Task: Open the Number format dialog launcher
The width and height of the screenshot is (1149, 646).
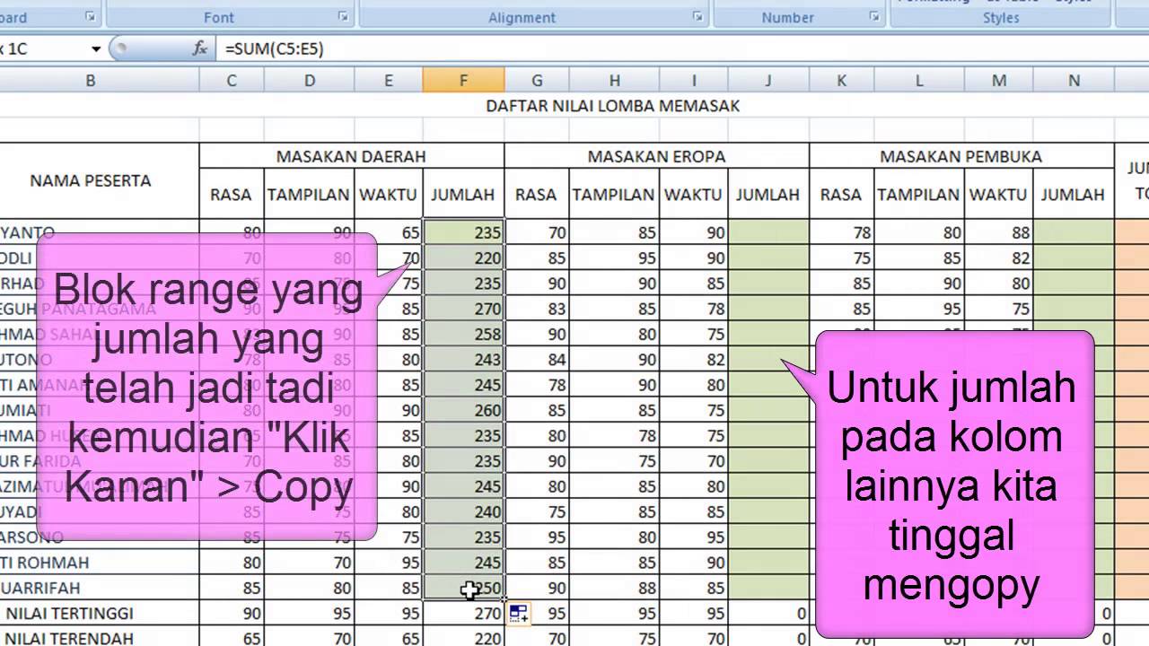Action: 873,16
